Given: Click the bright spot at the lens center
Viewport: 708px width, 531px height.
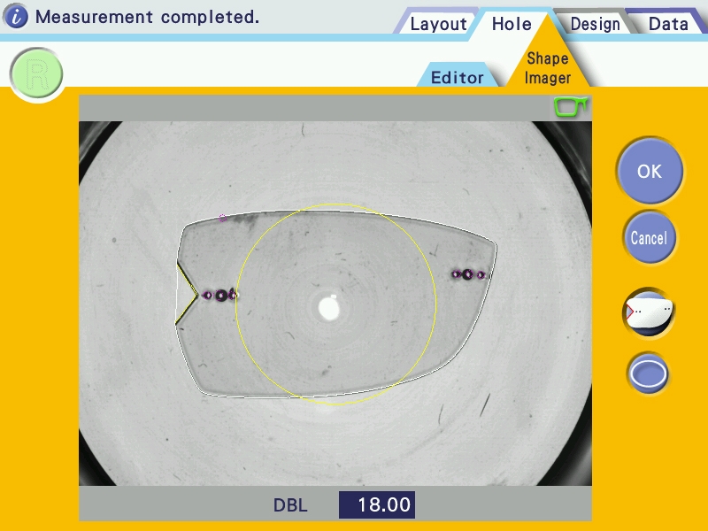Looking at the screenshot, I should coord(328,309).
